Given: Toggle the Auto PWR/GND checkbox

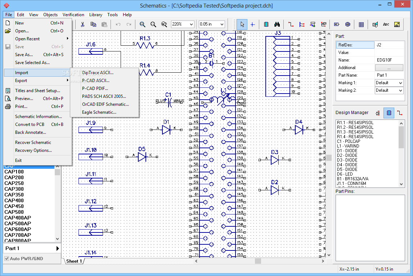Looking at the screenshot, I should pos(7,259).
